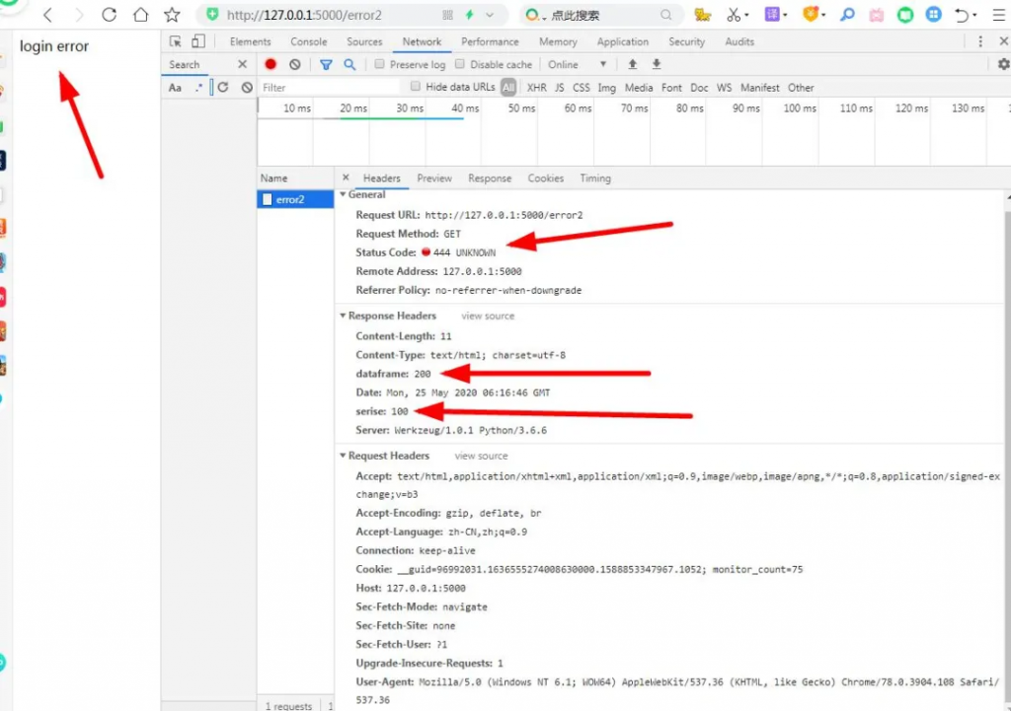Filter requests by XHR type
1011x711 pixels.
(x=536, y=87)
